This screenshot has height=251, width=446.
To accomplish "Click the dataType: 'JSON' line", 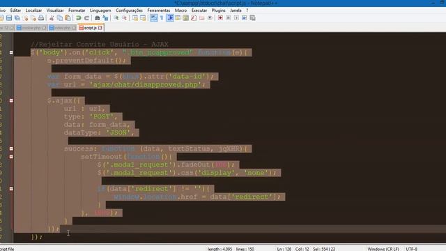I will [x=99, y=132].
